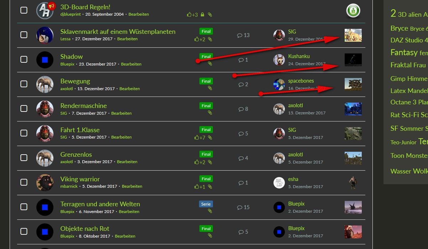Open Lessa's avatar on Sklavenmarkt thread
This screenshot has height=249, width=428.
(45, 35)
